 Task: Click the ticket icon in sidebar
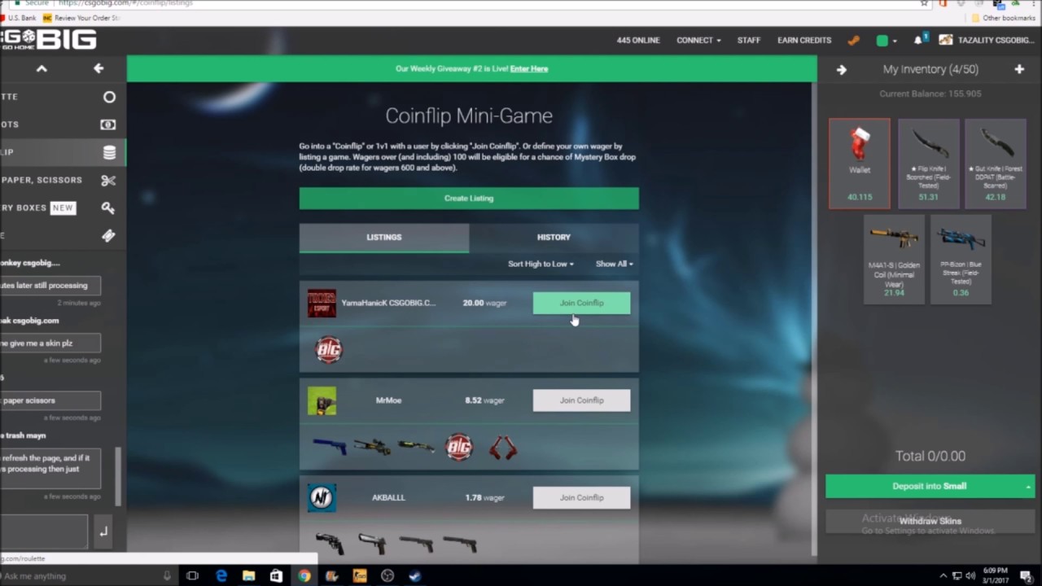[108, 235]
